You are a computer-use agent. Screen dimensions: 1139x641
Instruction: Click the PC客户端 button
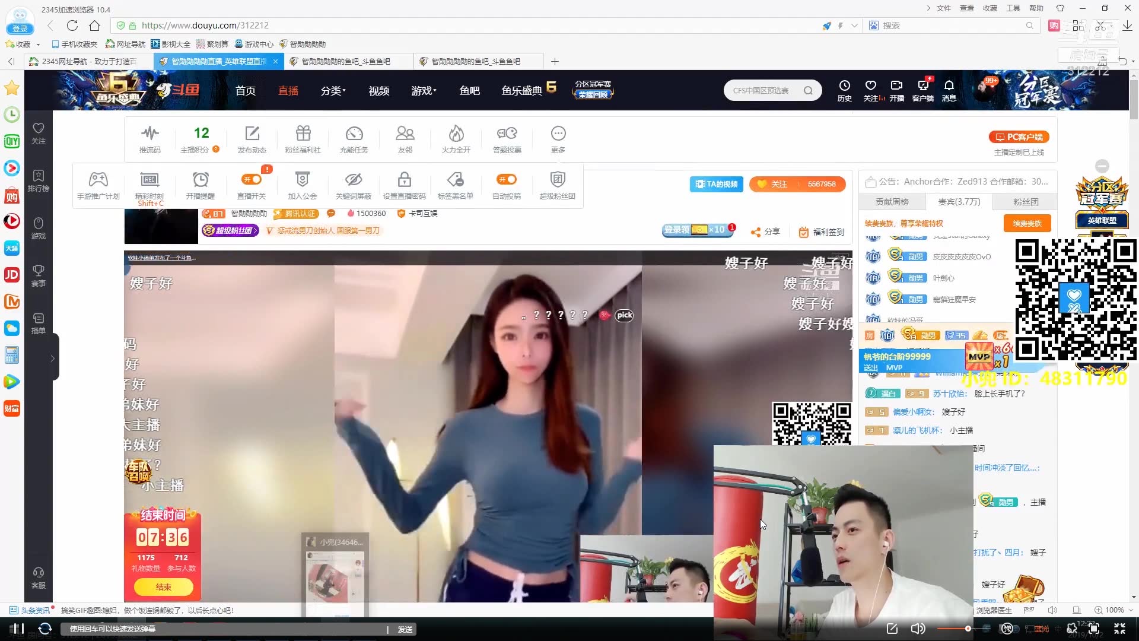[1019, 137]
